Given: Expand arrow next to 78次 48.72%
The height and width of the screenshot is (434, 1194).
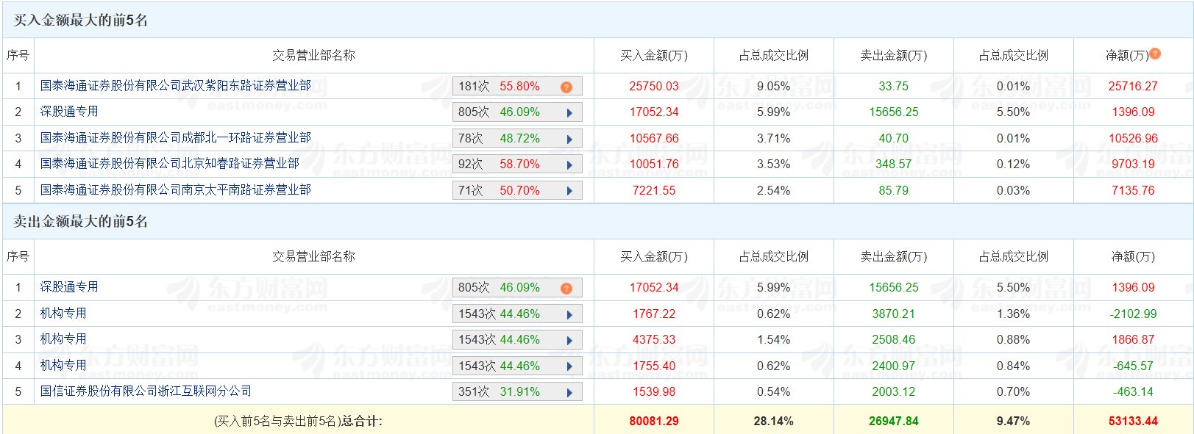Looking at the screenshot, I should tap(569, 140).
